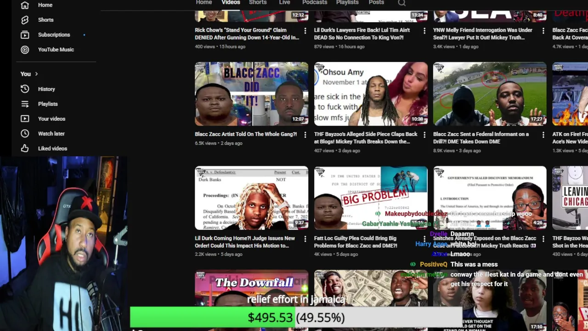Open Shorts icon in sidebar
Screen dimensions: 588x331
point(25,20)
